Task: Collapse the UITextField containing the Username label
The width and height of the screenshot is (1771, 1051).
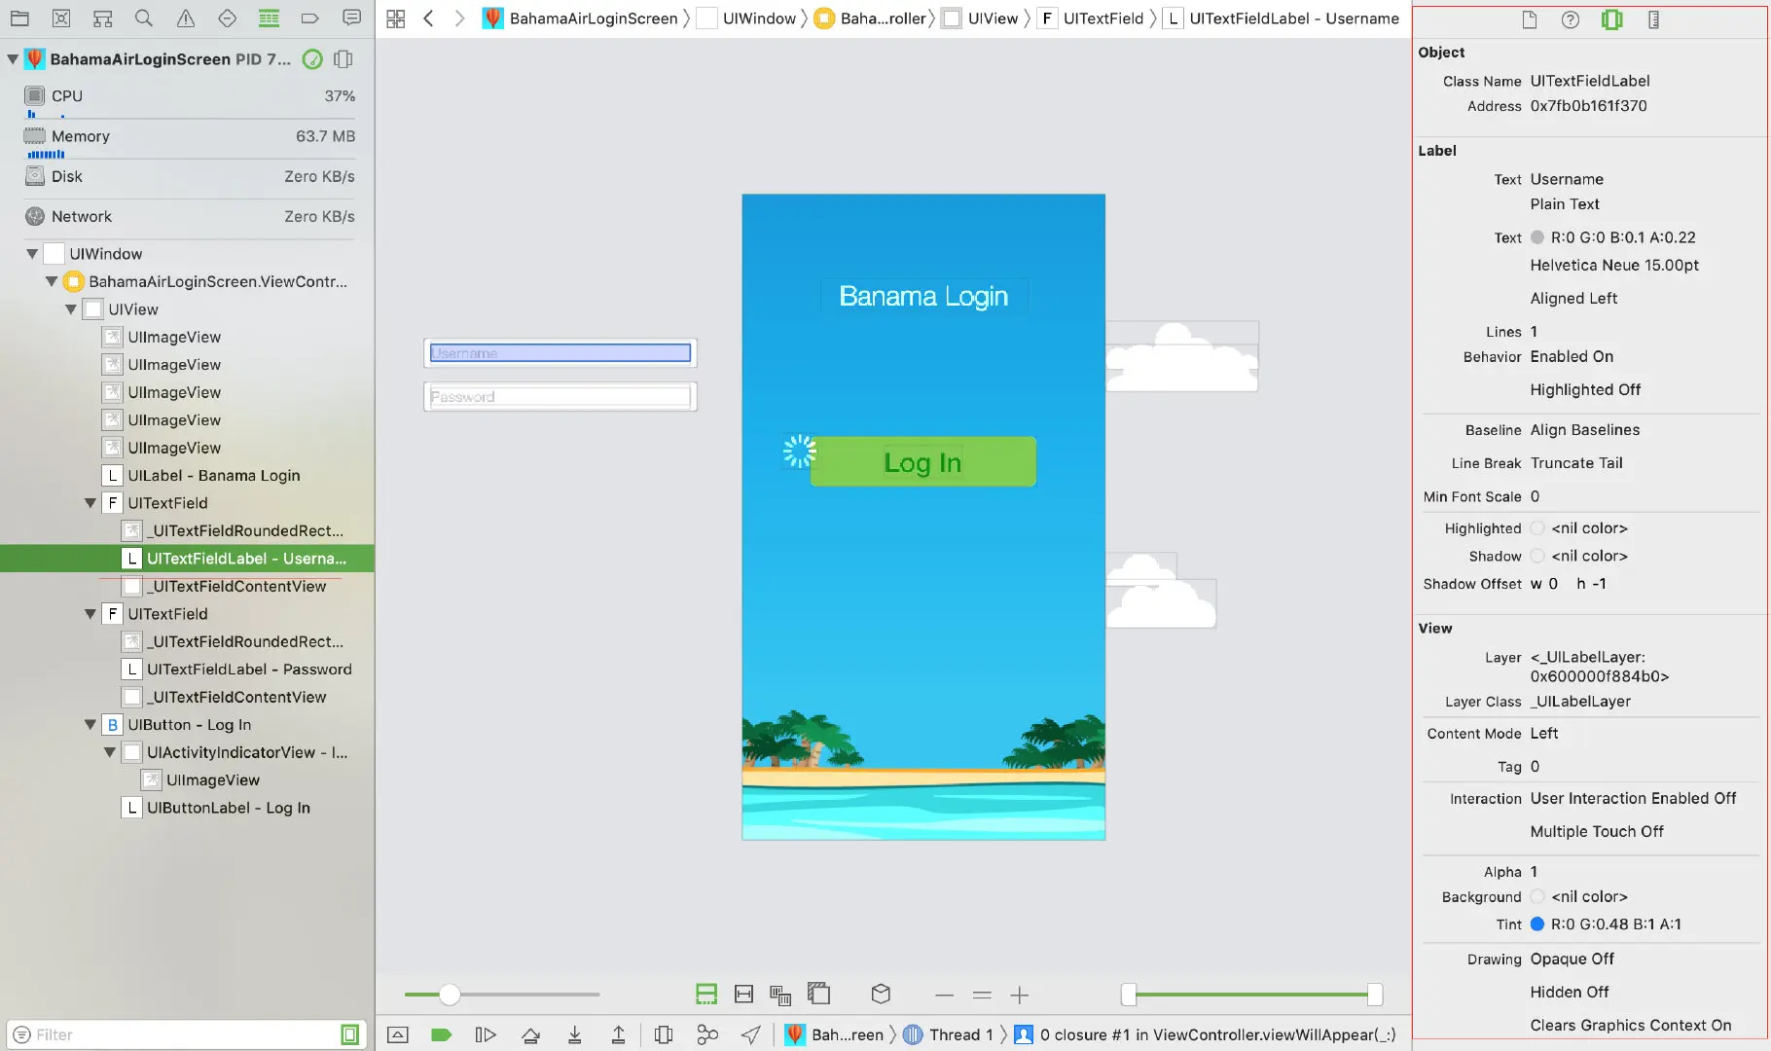Action: (90, 503)
